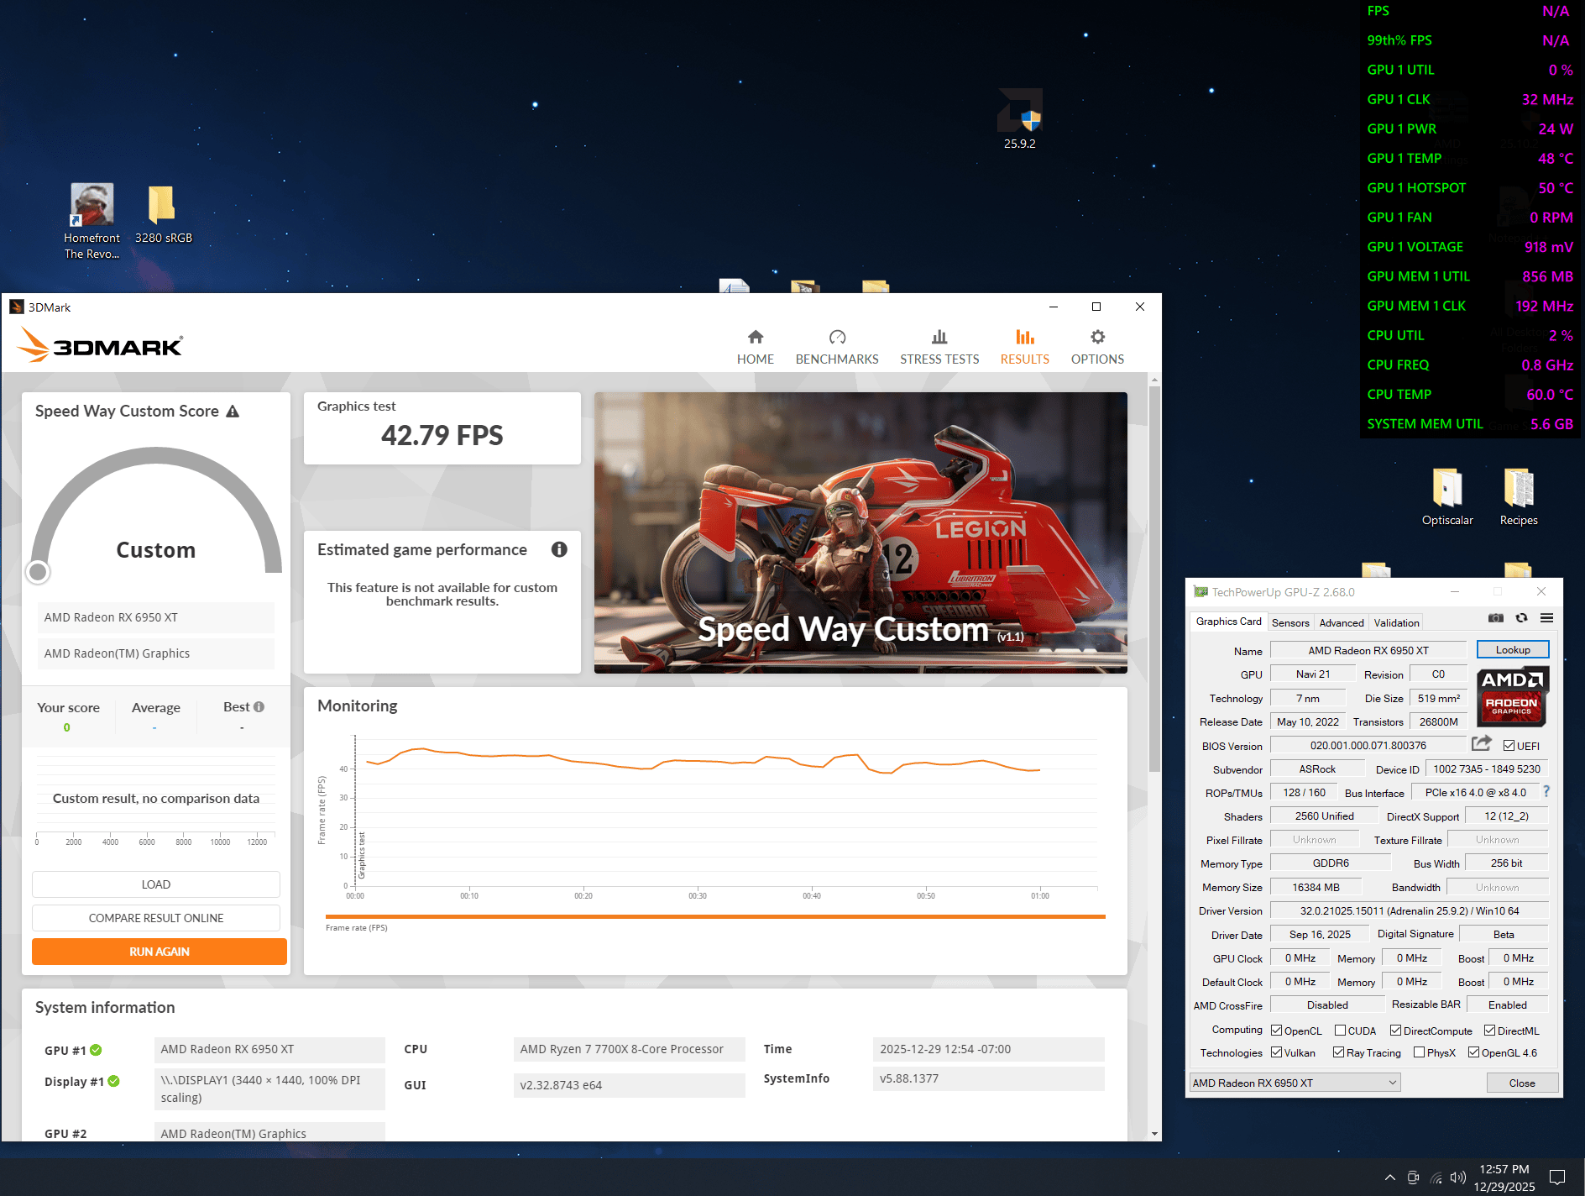Toggle the OpenGL 4.6 checkbox
This screenshot has width=1585, height=1196.
1473,1052
